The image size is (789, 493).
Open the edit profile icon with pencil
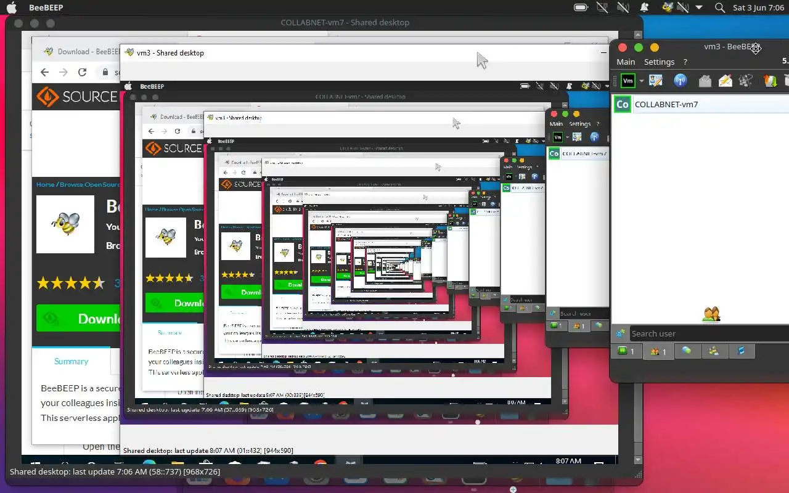(x=655, y=81)
